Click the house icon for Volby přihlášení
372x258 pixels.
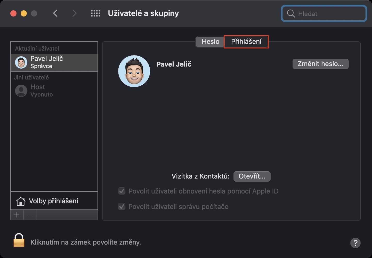(x=20, y=201)
